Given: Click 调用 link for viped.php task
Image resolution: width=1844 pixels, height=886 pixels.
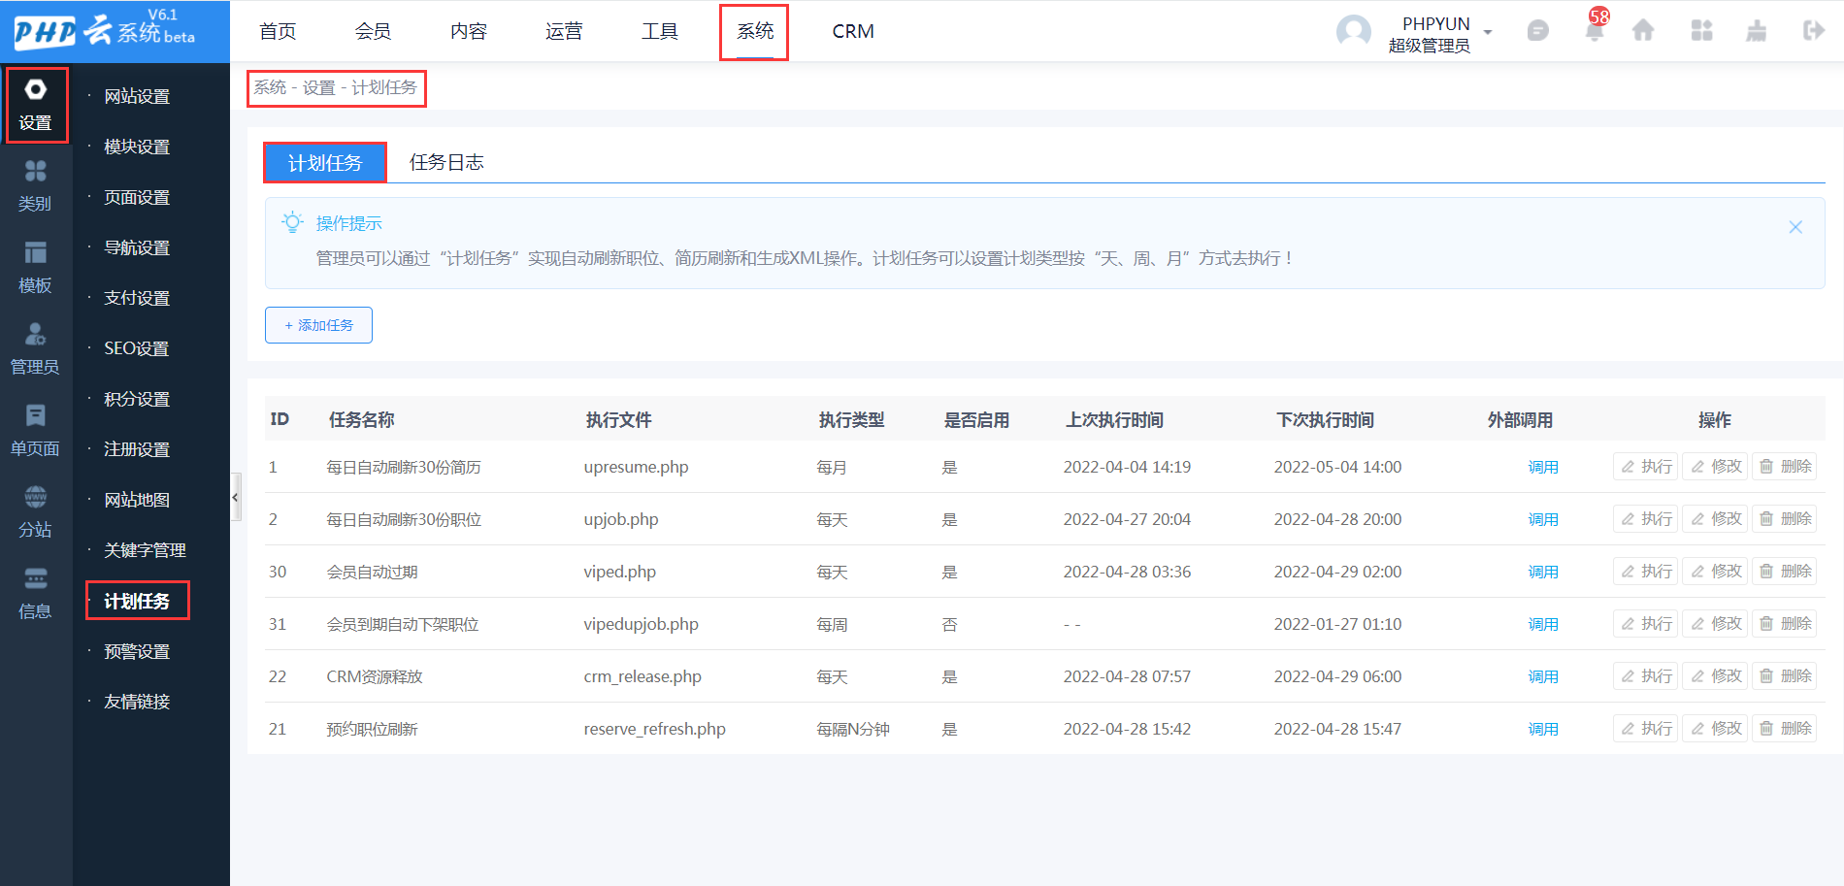Looking at the screenshot, I should tap(1543, 572).
